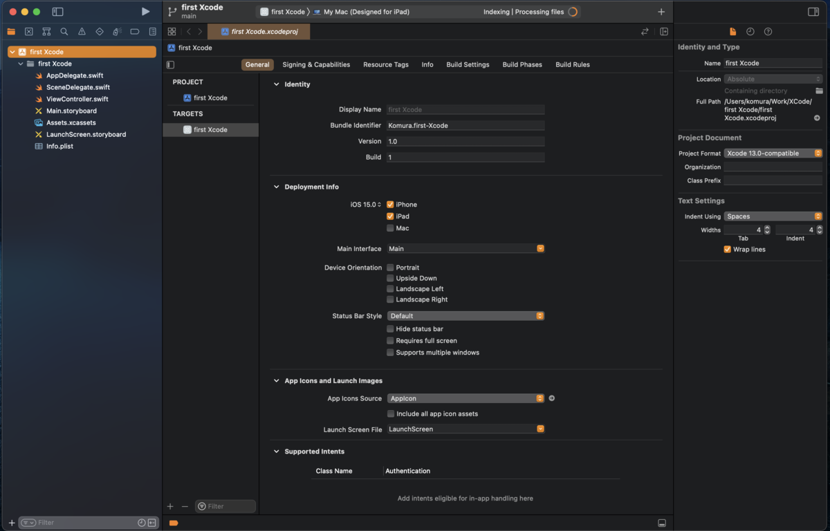Viewport: 830px width, 531px height.
Task: Switch to the Info tab
Action: [427, 65]
